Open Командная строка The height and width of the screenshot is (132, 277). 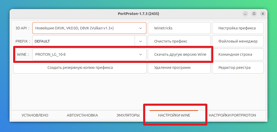pos(238,54)
